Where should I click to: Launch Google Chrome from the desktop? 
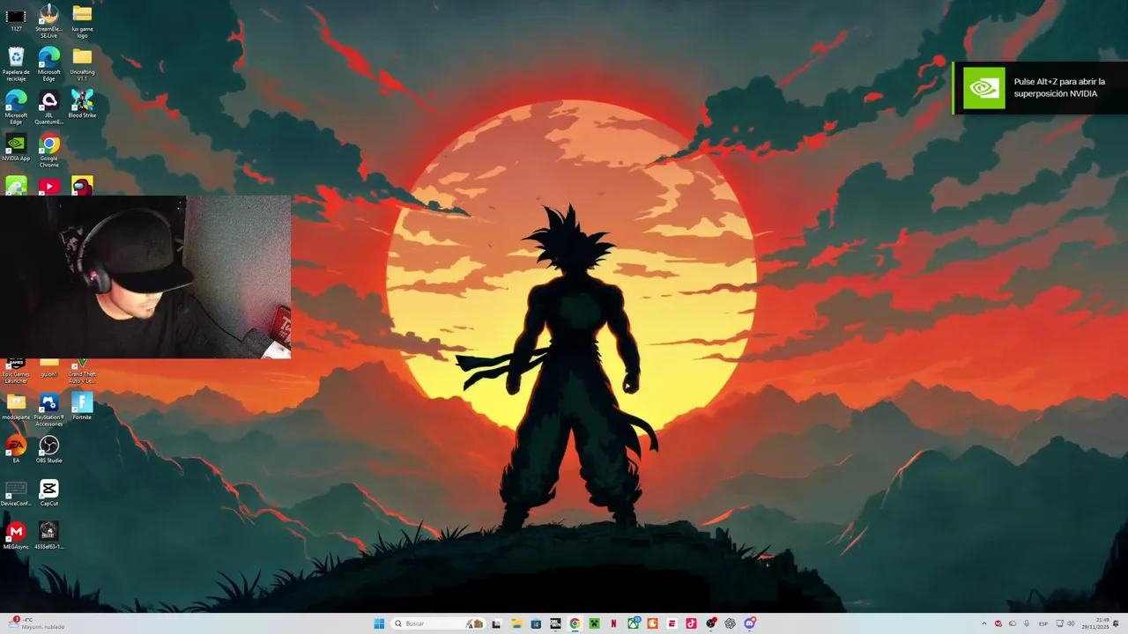[x=49, y=150]
